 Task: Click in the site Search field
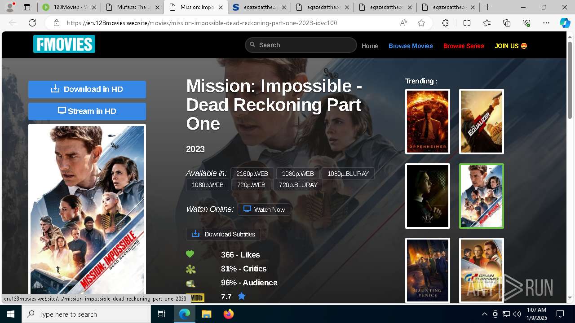tap(301, 45)
